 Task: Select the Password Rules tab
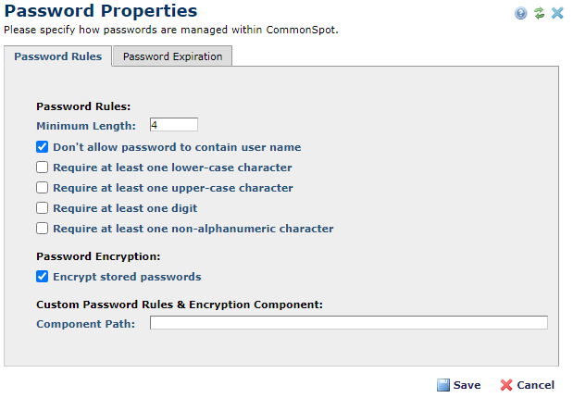[58, 56]
